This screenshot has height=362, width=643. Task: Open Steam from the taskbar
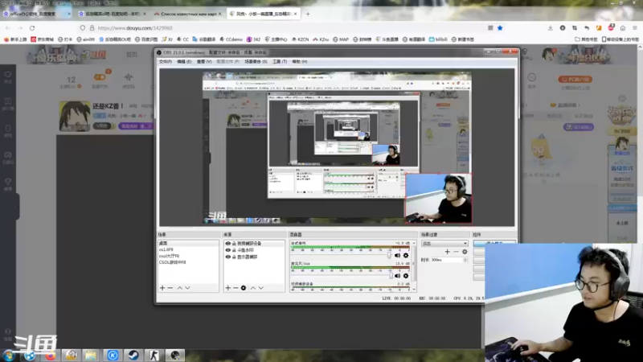pos(133,355)
